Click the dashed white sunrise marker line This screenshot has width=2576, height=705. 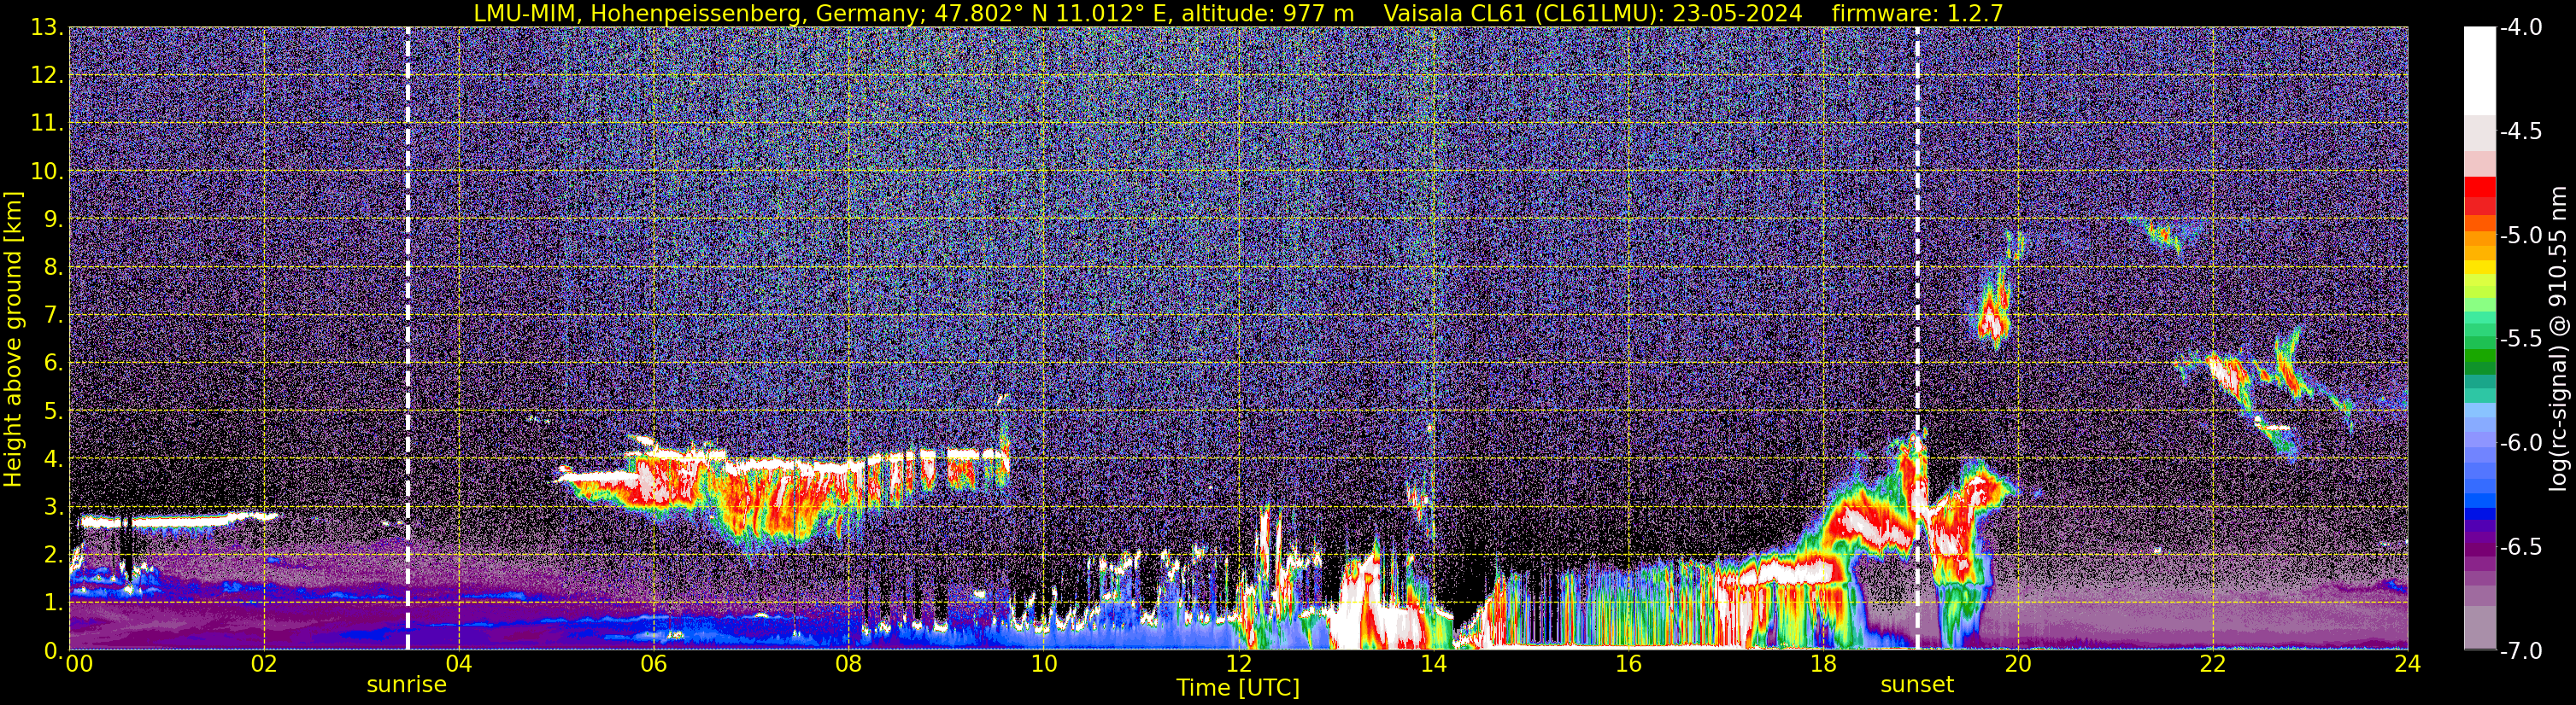click(407, 339)
